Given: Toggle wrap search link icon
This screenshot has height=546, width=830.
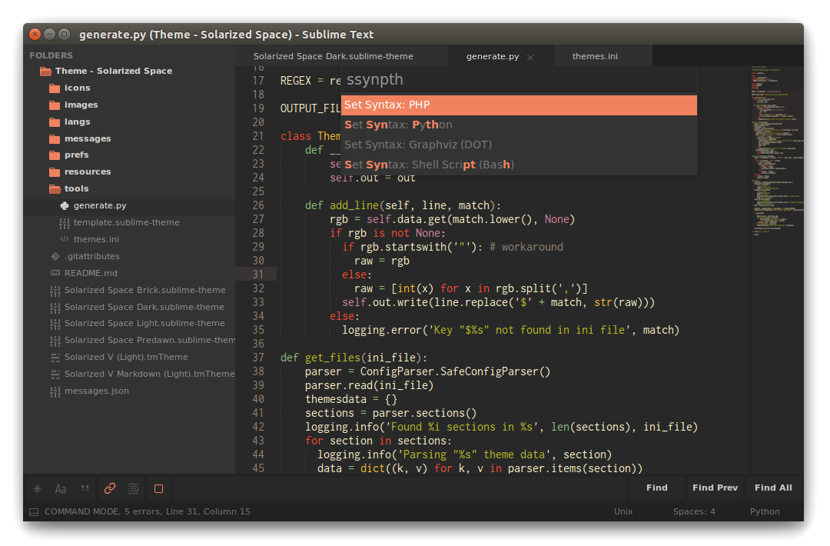Looking at the screenshot, I should [110, 489].
